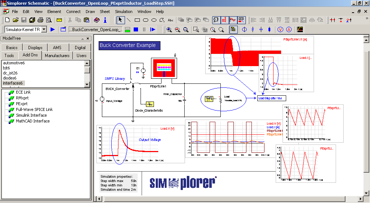Click the zoom in magnifier icon
The width and height of the screenshot is (370, 203).
click(x=169, y=30)
